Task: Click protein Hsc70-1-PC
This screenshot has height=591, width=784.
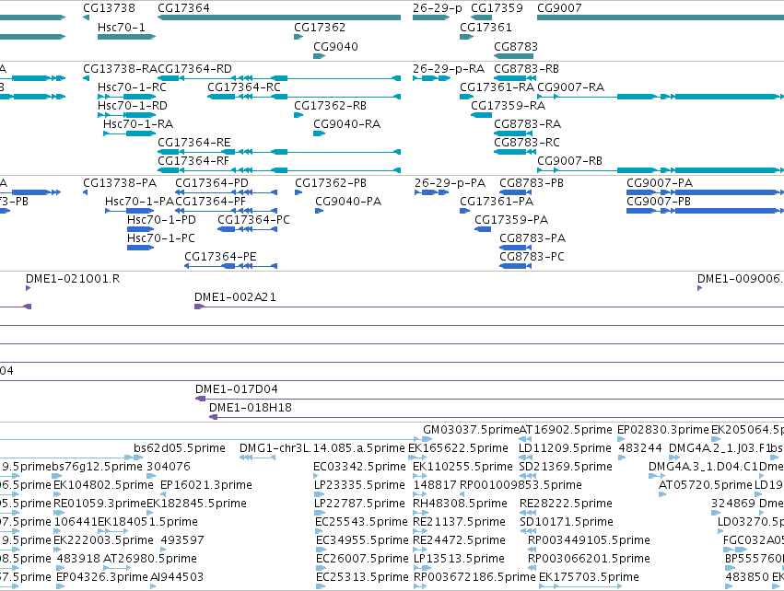Action: (x=141, y=248)
